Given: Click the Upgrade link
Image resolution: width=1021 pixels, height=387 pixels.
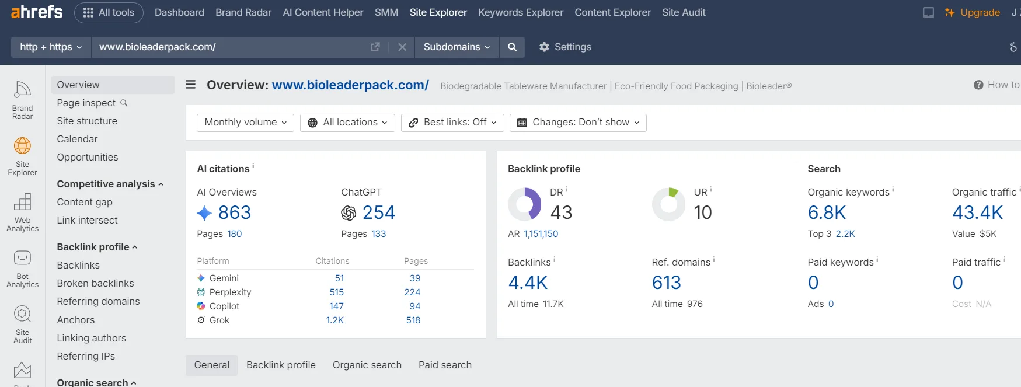Looking at the screenshot, I should [973, 12].
